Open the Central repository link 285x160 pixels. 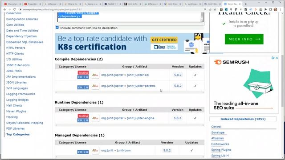pos(216,127)
